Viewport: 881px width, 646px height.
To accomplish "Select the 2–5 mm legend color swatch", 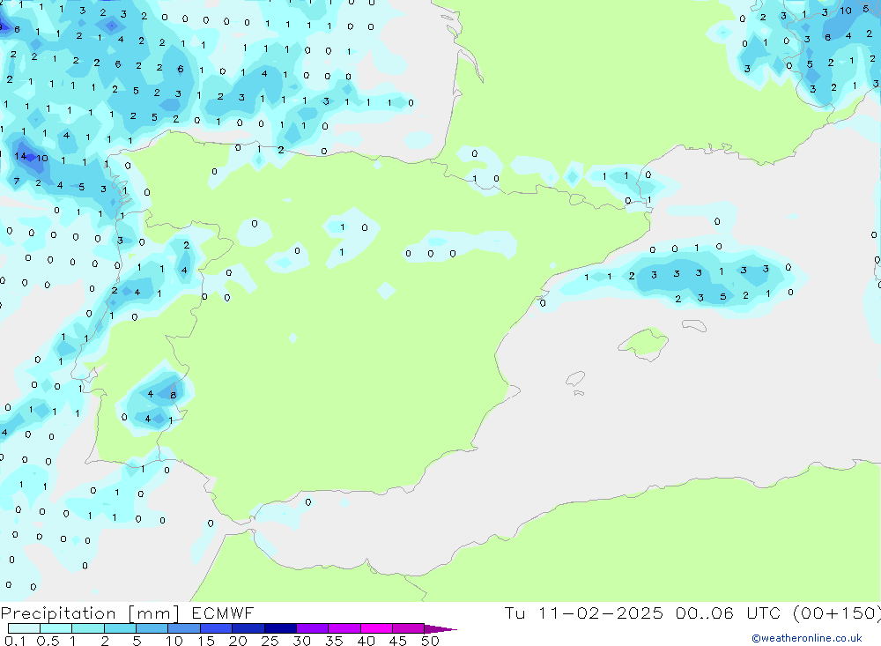I will coord(120,628).
